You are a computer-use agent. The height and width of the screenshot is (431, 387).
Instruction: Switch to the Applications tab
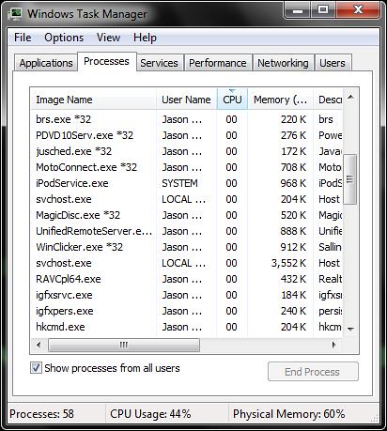(x=46, y=63)
